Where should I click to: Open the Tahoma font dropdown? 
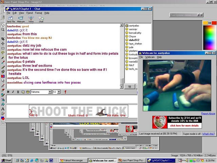(x=50, y=92)
